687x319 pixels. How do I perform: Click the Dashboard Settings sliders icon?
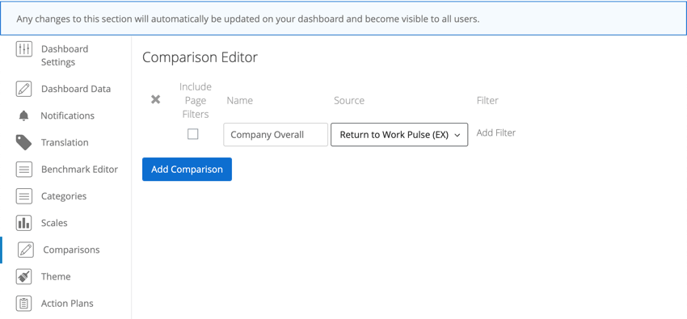click(x=23, y=48)
